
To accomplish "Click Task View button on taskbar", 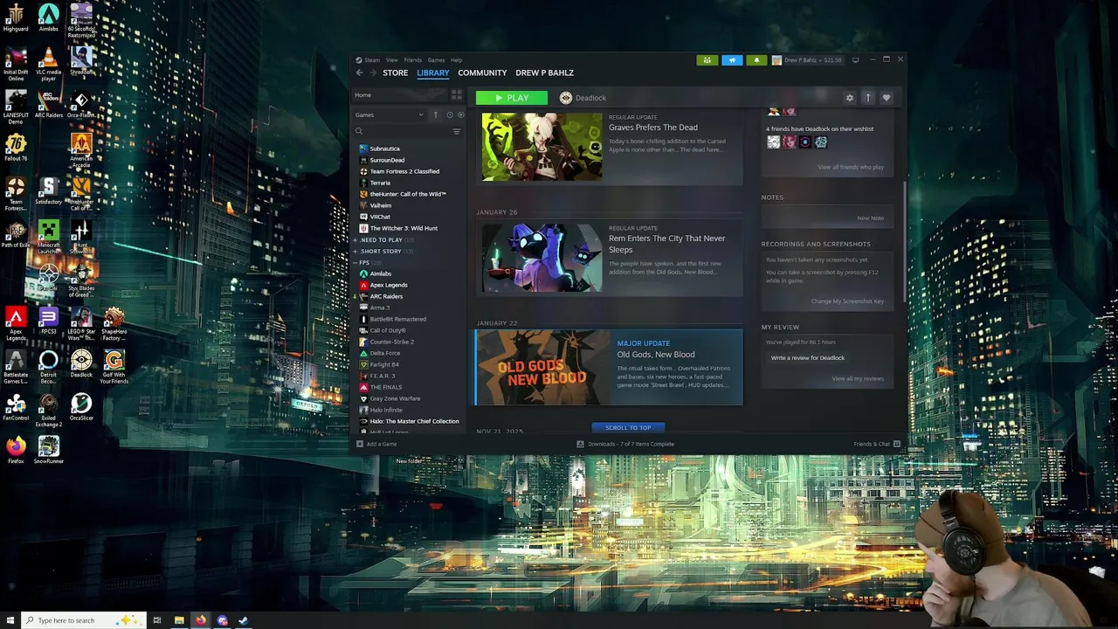I will [x=157, y=620].
